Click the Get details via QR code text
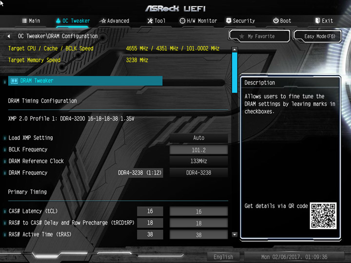The height and width of the screenshot is (263, 351). (x=276, y=206)
